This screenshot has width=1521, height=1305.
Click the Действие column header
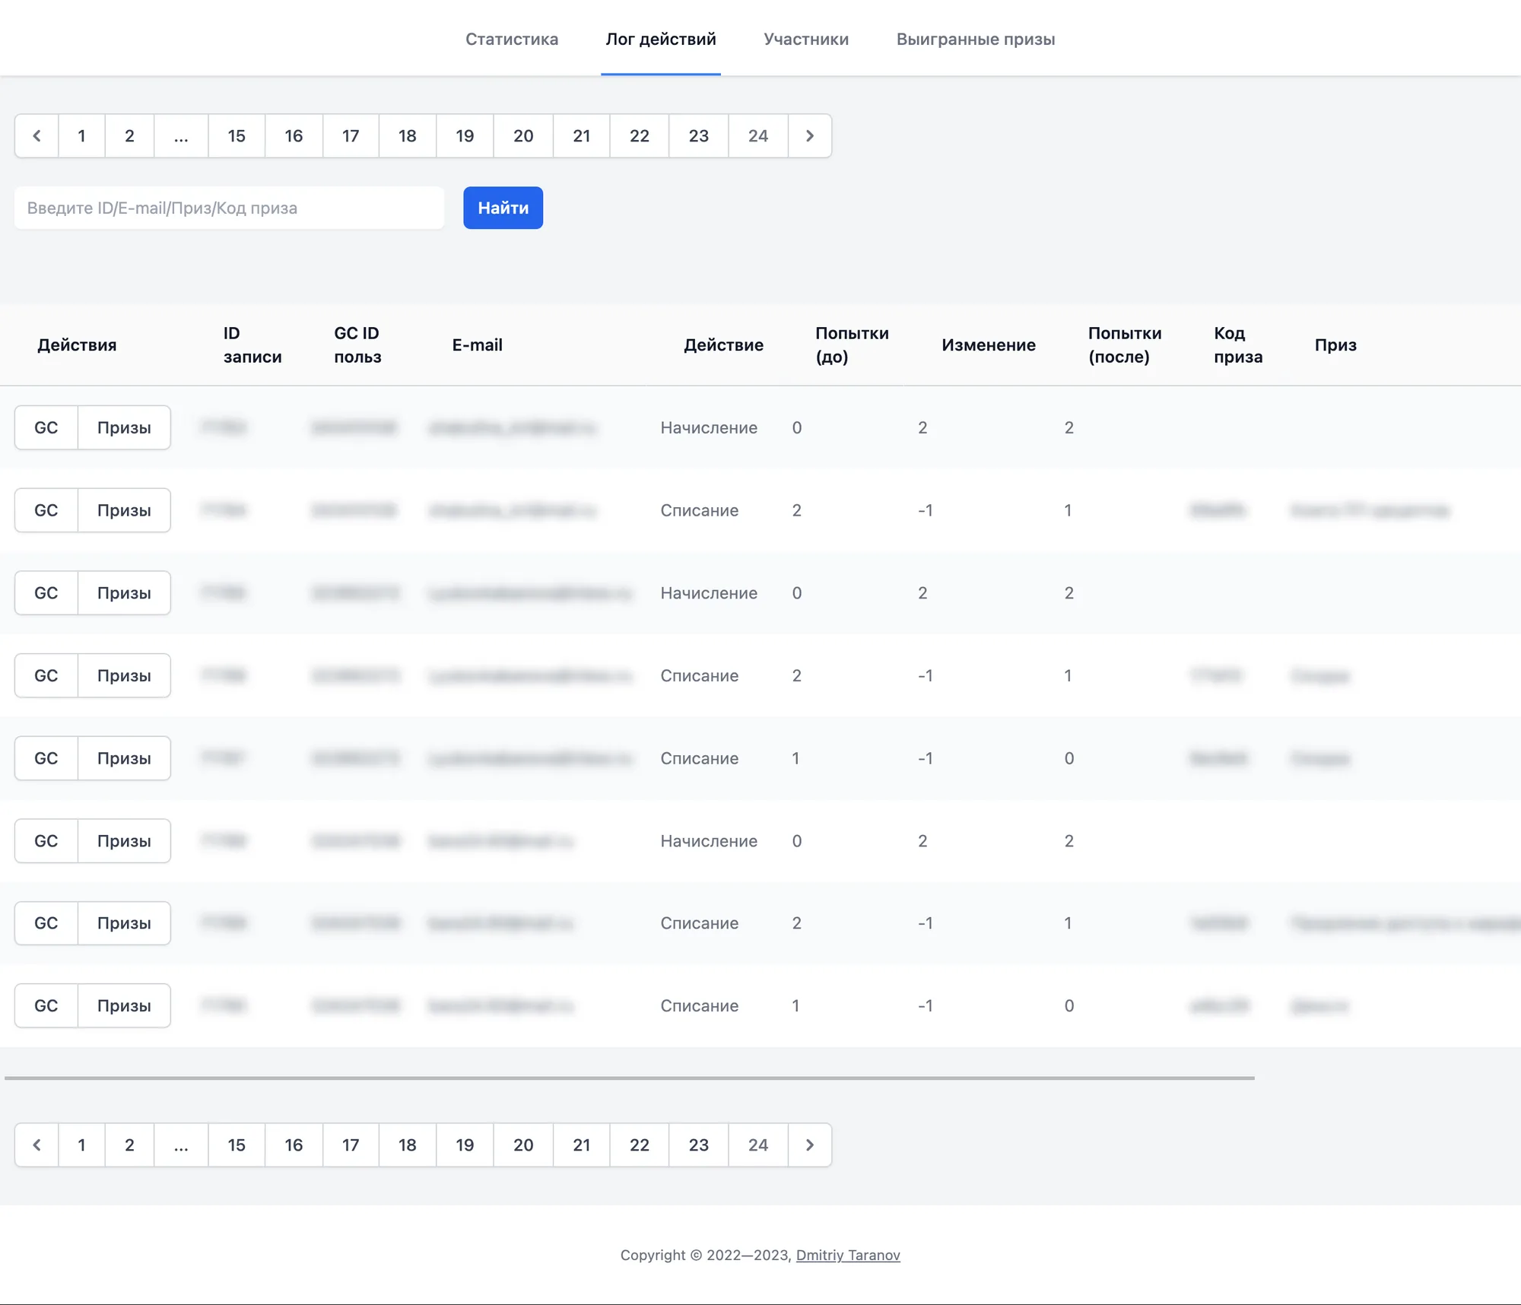(723, 345)
